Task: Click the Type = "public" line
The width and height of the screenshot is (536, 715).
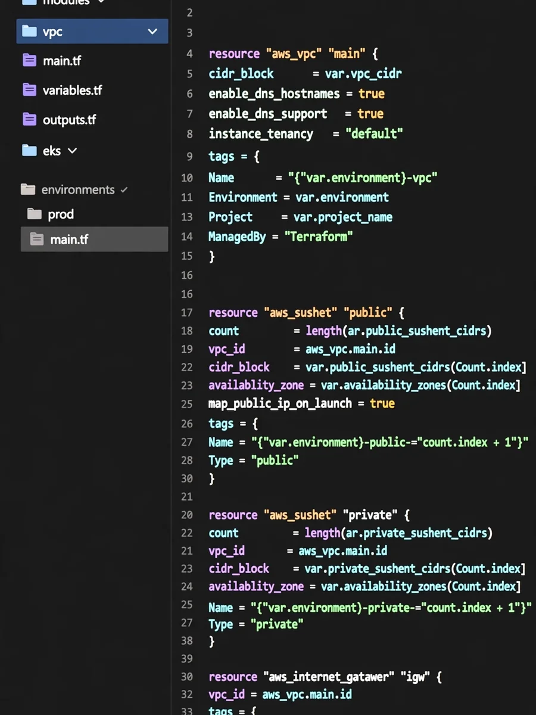Action: pyautogui.click(x=254, y=460)
